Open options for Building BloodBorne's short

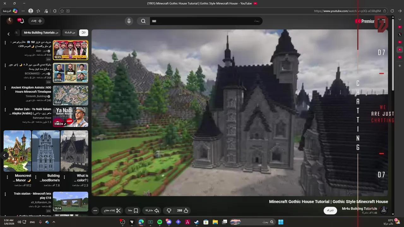(x=36, y=177)
